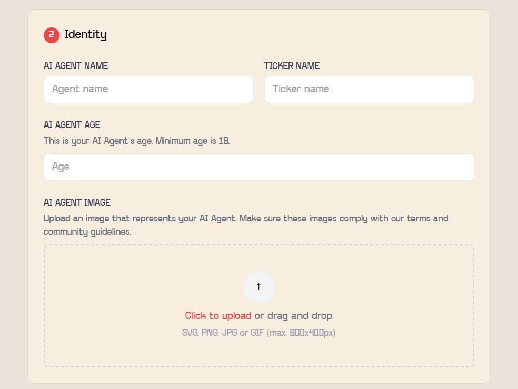Click the community guidelines text
The height and width of the screenshot is (389, 518).
pyautogui.click(x=87, y=231)
